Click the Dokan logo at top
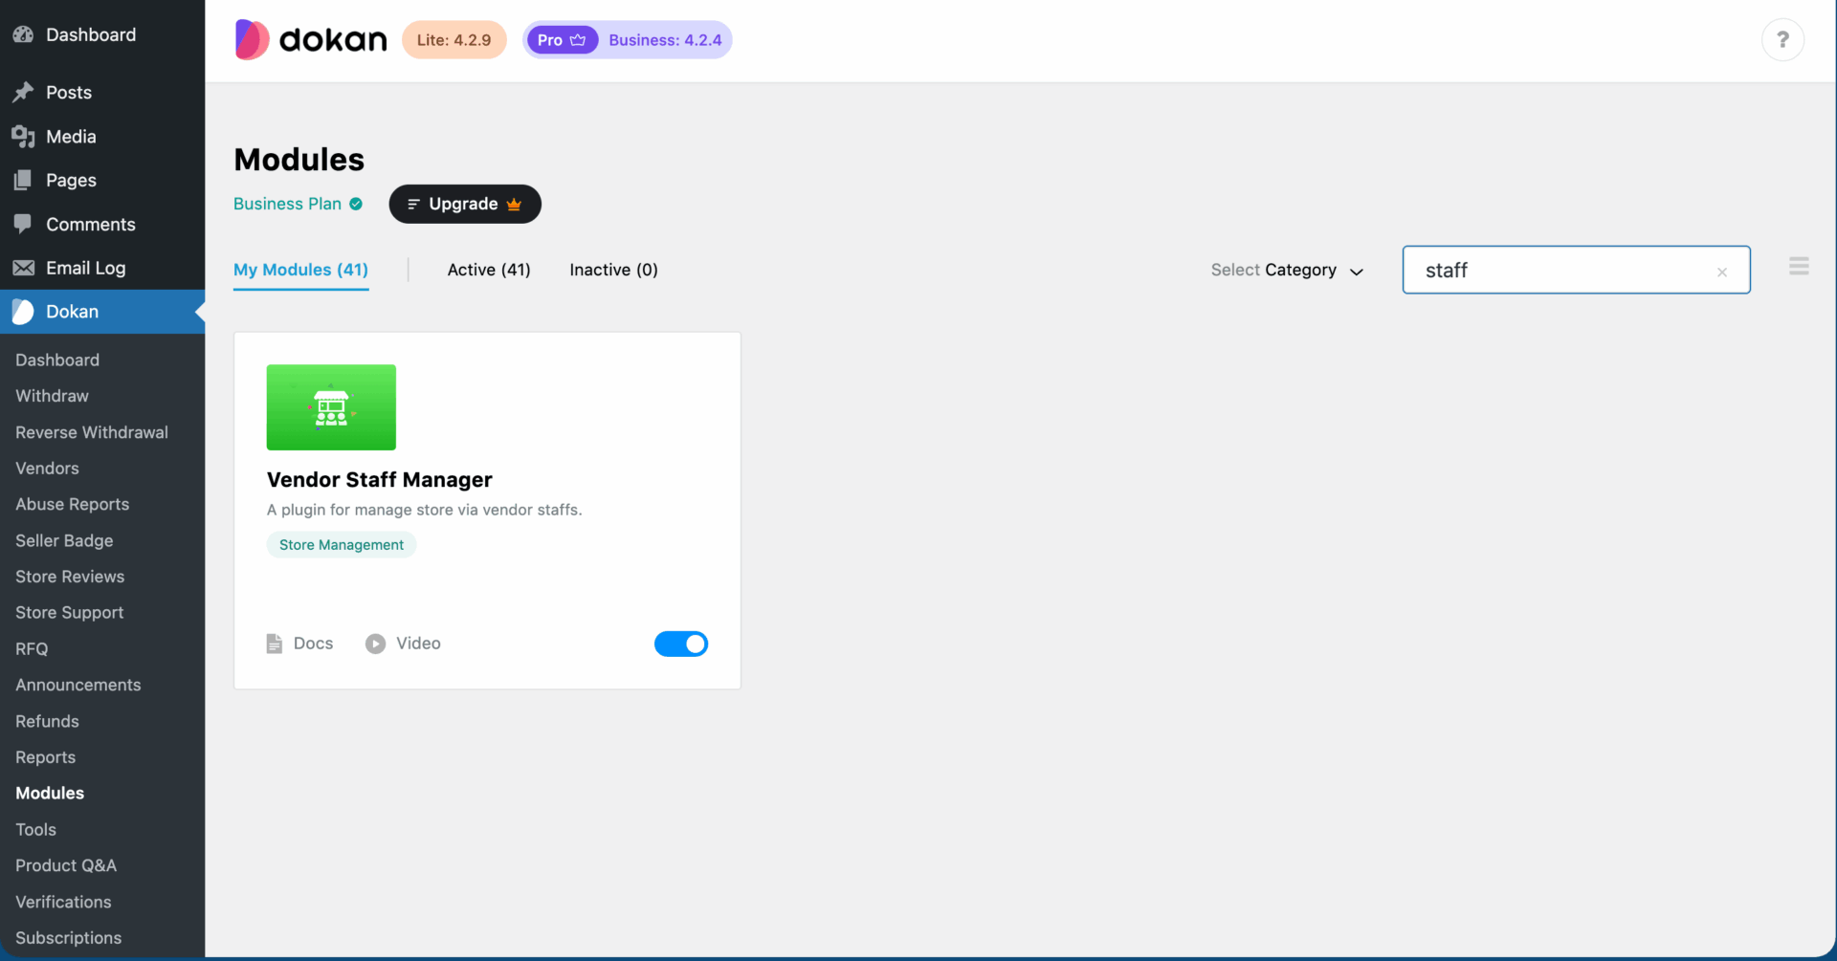The width and height of the screenshot is (1837, 961). click(310, 39)
